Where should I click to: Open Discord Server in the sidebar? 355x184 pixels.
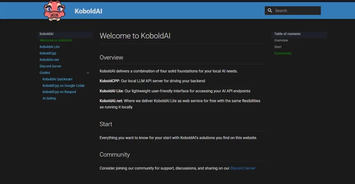pos(50,66)
